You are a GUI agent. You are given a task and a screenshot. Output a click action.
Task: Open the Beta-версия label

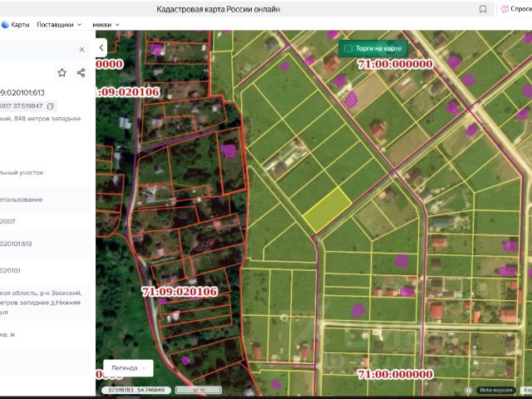pos(495,390)
